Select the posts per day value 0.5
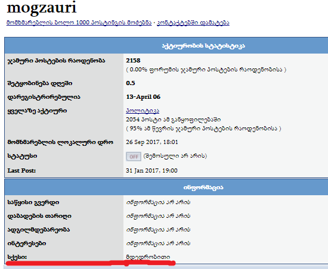This screenshot has height=269, width=328. tap(131, 83)
